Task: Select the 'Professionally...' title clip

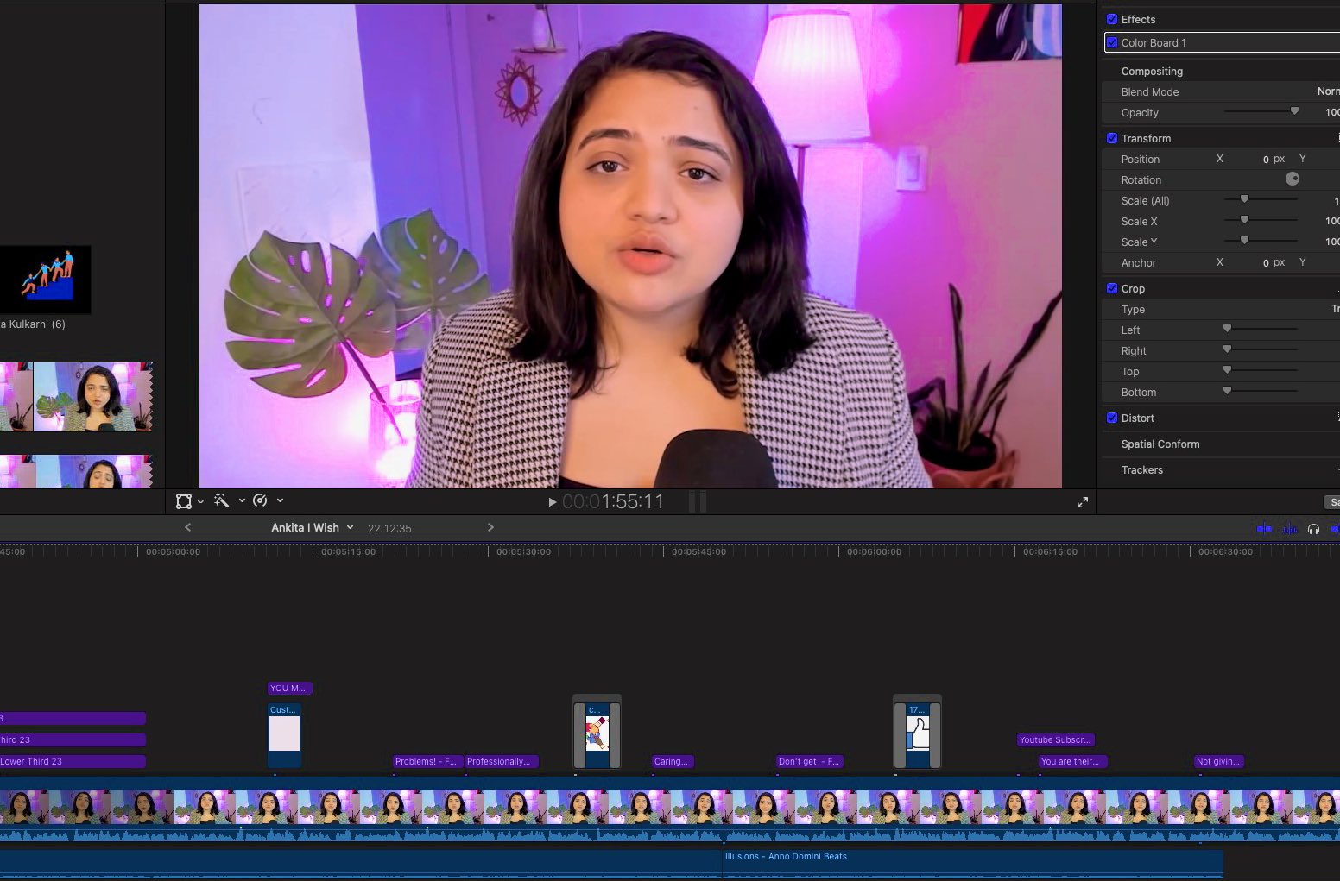Action: point(502,761)
